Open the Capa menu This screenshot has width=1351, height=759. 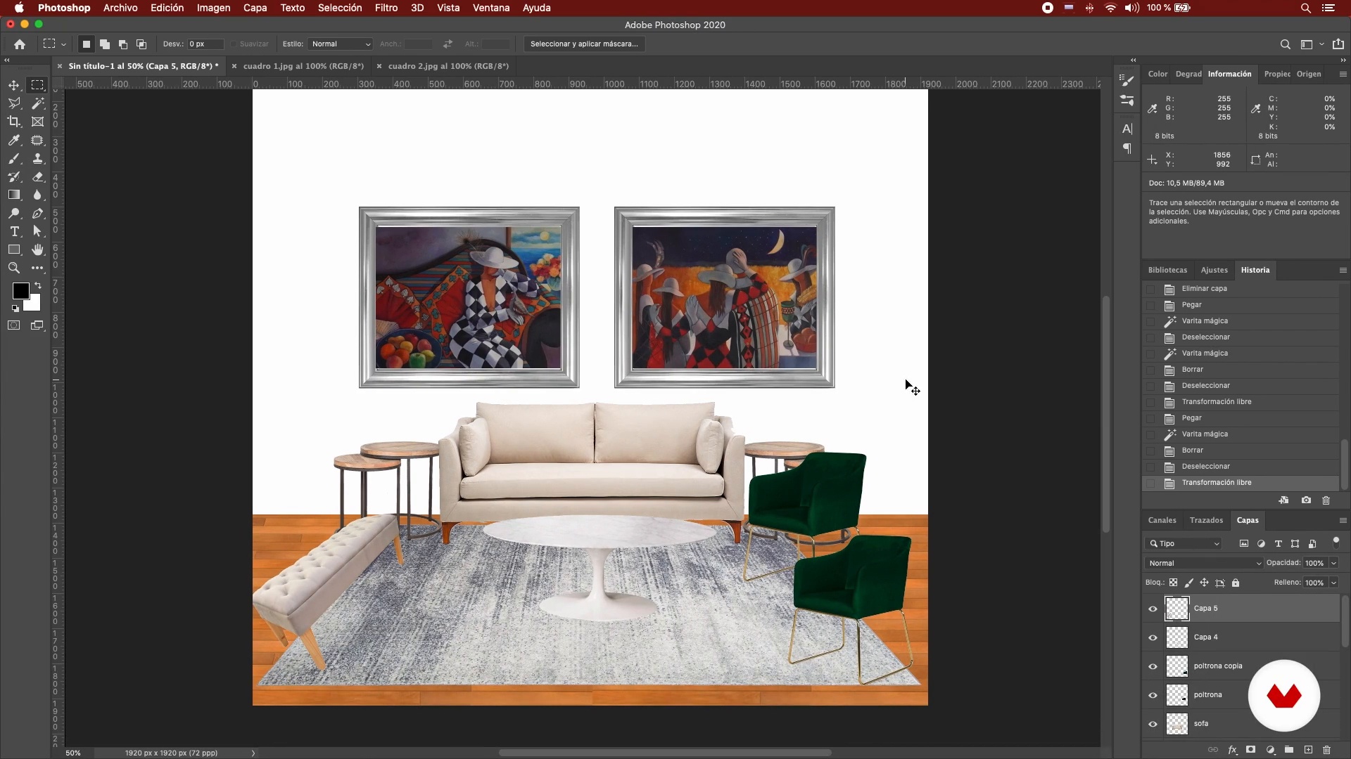(255, 8)
